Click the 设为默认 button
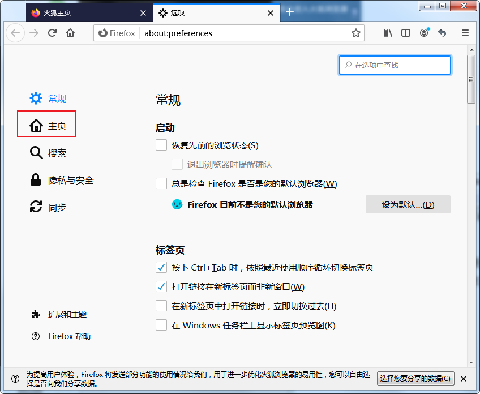 click(x=408, y=204)
